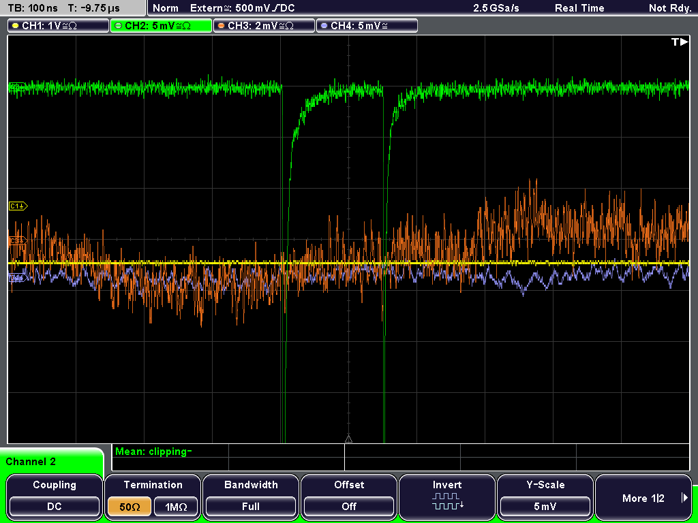The image size is (698, 523).
Task: Select the CH4 5mV channel tab
Action: (x=367, y=26)
